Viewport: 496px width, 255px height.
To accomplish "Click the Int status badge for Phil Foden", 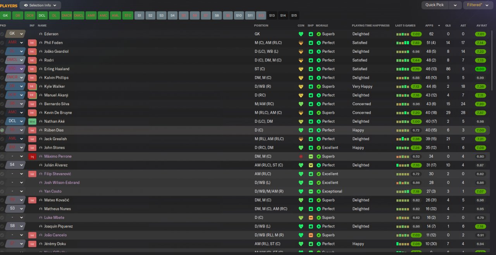I will click(32, 43).
